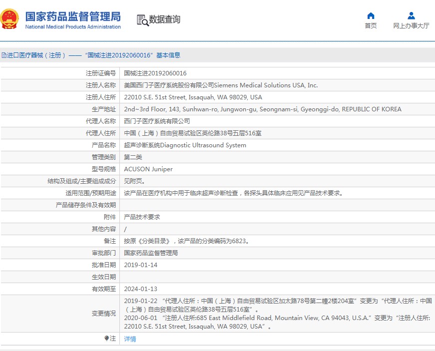Viewport: 435px width, 351px height.
Task: Click the 有效期至 row label
Action: 104,289
